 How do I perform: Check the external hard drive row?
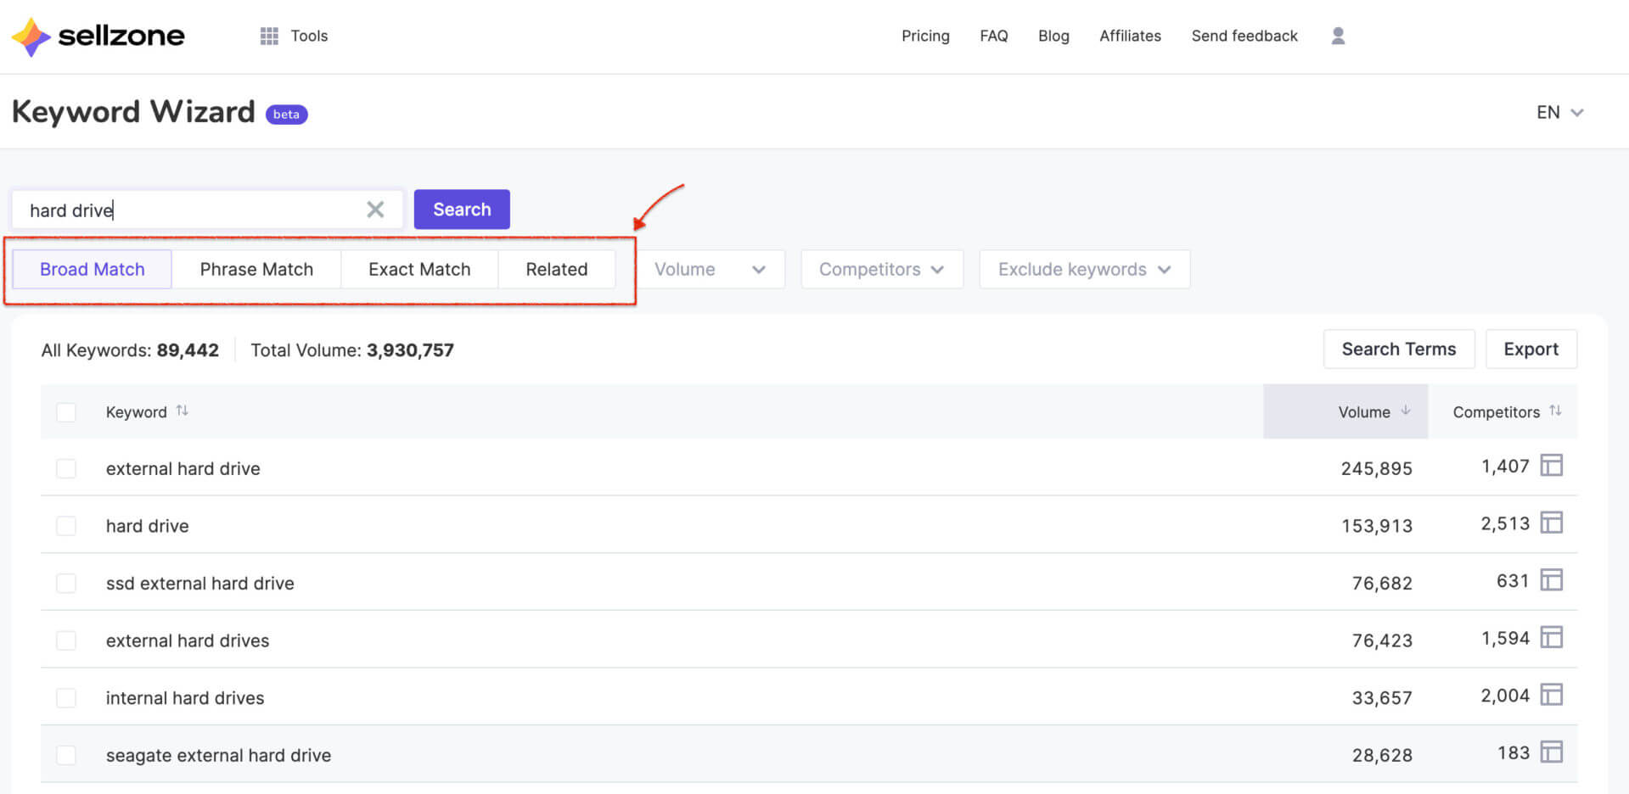point(66,468)
